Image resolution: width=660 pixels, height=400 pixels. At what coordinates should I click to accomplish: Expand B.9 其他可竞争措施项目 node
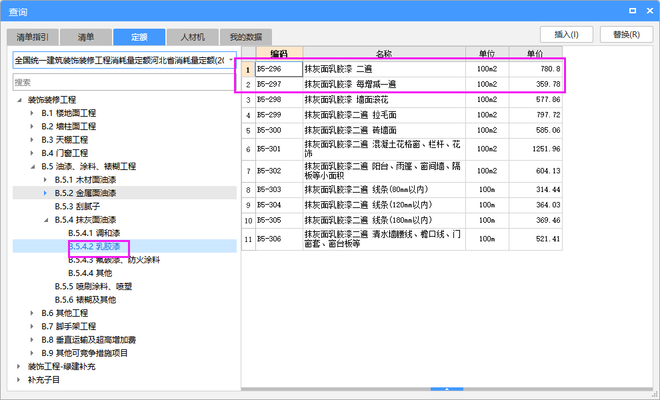click(x=32, y=353)
